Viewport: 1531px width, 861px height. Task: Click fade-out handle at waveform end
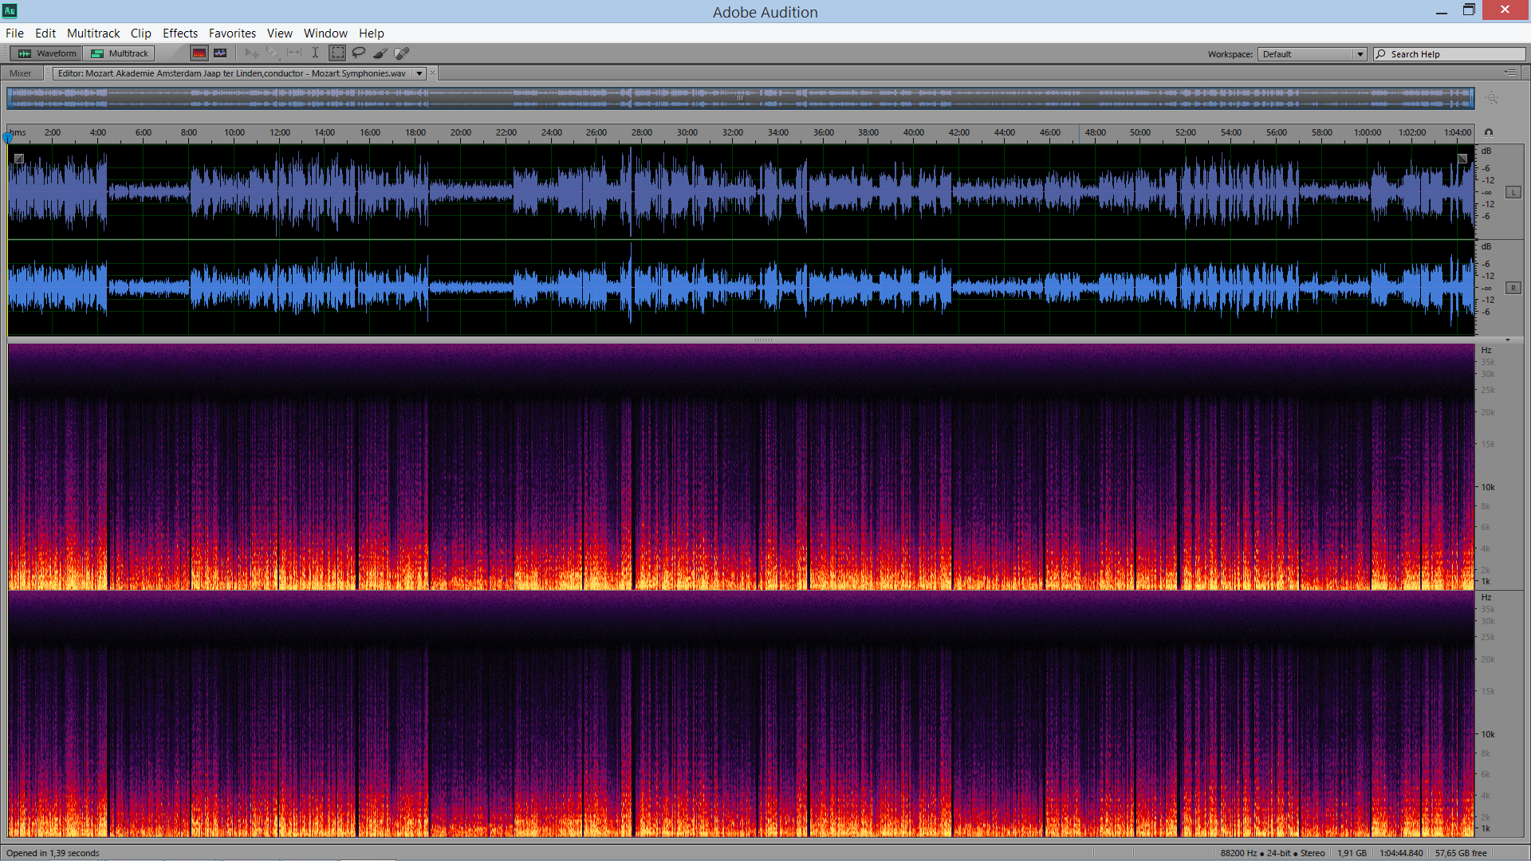point(1462,159)
